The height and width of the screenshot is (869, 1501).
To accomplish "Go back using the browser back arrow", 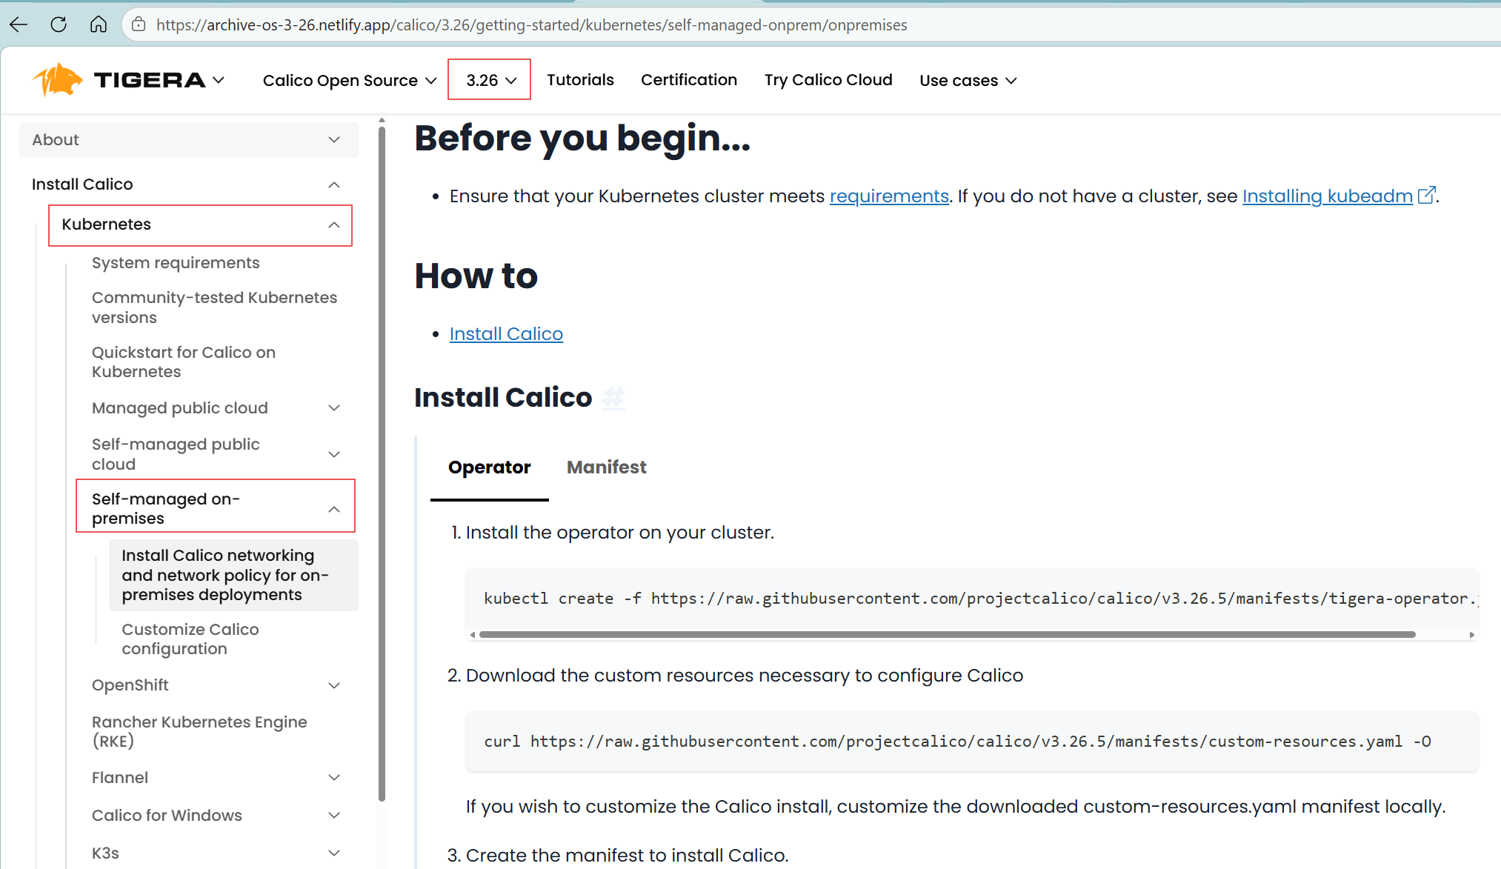I will click(x=19, y=24).
